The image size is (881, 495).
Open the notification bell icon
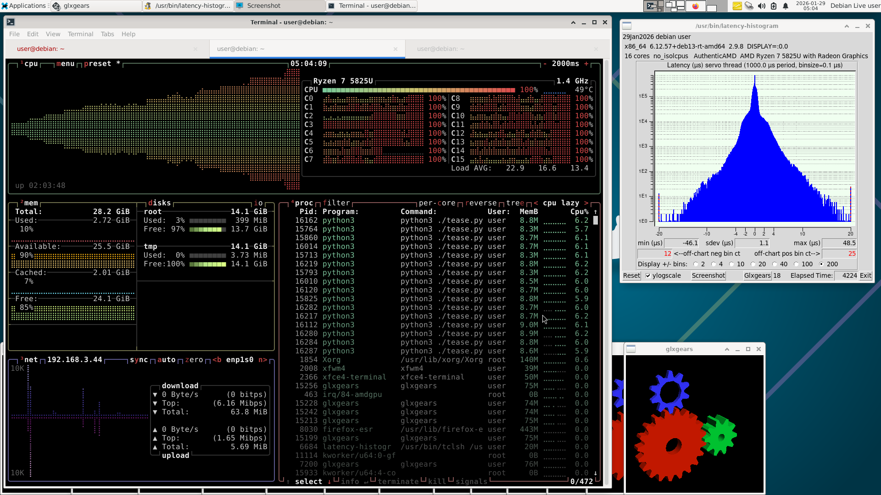click(x=786, y=6)
